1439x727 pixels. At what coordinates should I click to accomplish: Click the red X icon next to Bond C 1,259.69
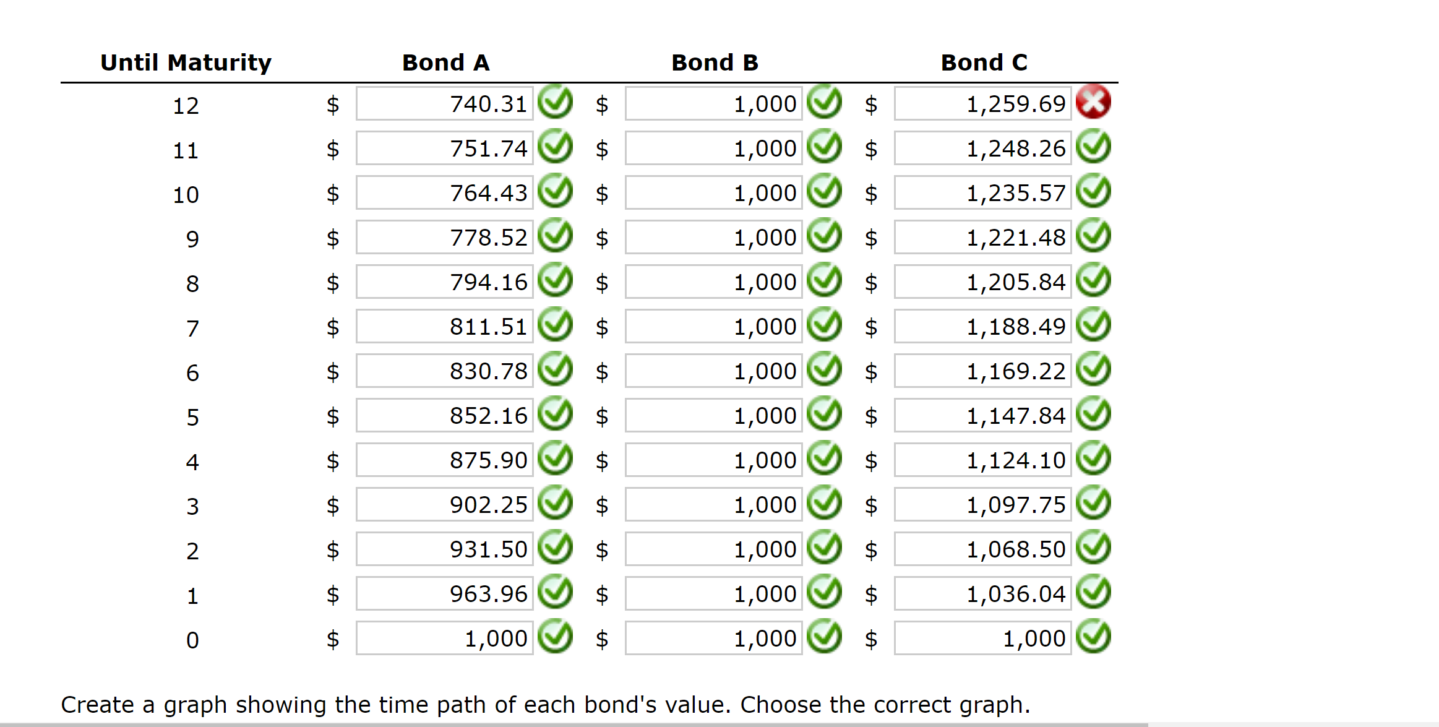(1093, 103)
